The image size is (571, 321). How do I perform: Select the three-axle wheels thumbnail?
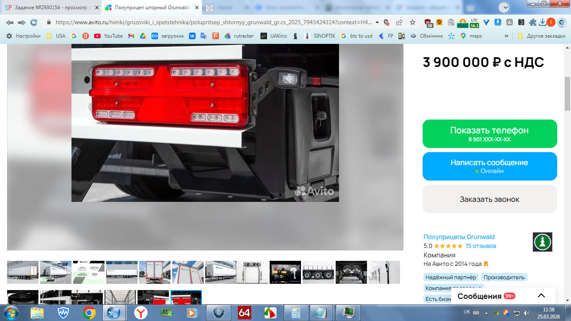(x=318, y=272)
